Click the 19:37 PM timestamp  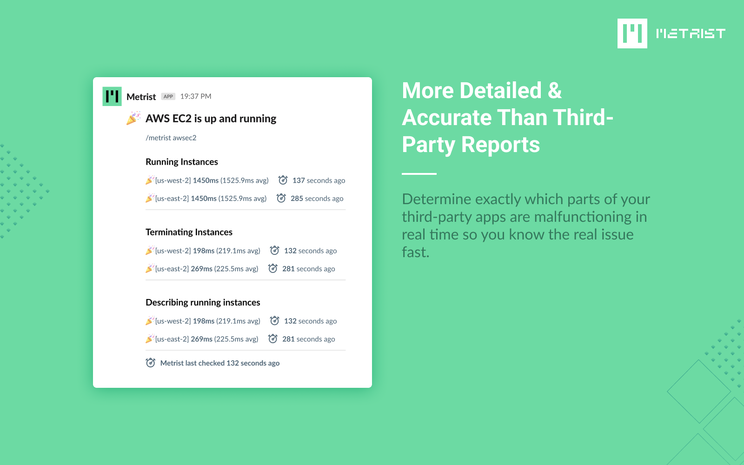point(196,96)
